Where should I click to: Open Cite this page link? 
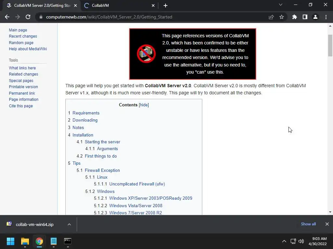(21, 106)
